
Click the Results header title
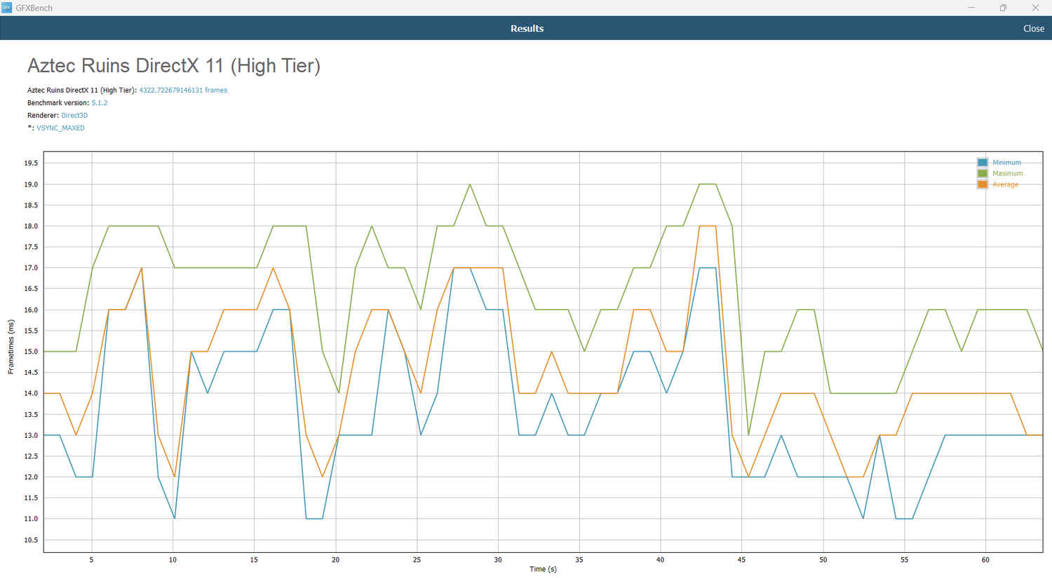(527, 29)
